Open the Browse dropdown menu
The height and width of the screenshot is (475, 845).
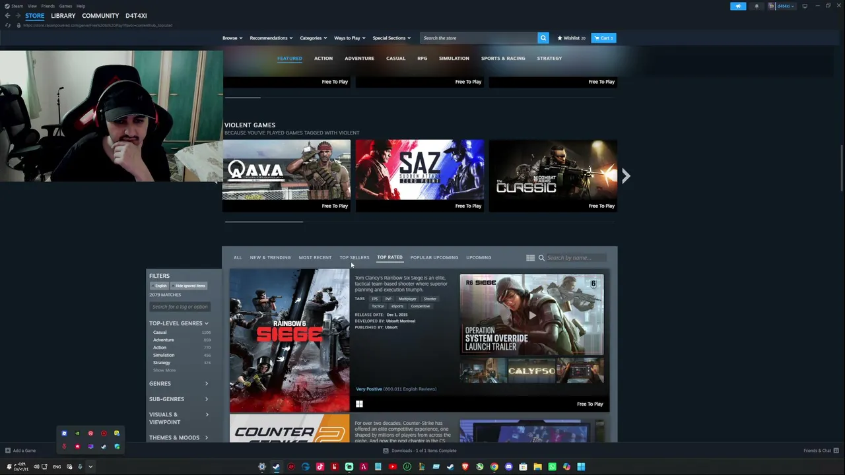tap(232, 38)
